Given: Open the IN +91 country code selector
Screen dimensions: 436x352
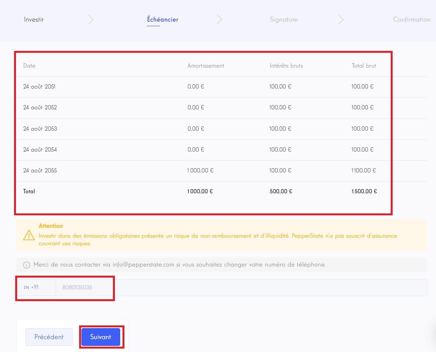Looking at the screenshot, I should pos(36,287).
